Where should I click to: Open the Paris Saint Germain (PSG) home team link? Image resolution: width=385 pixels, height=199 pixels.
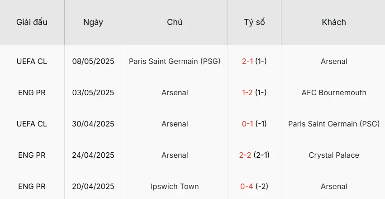pos(175,61)
